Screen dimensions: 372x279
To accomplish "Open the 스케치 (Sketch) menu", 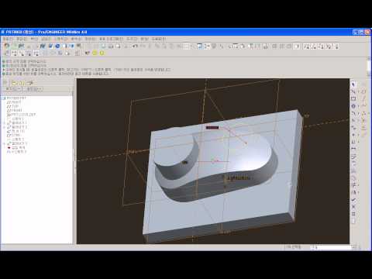I will coord(61,39).
